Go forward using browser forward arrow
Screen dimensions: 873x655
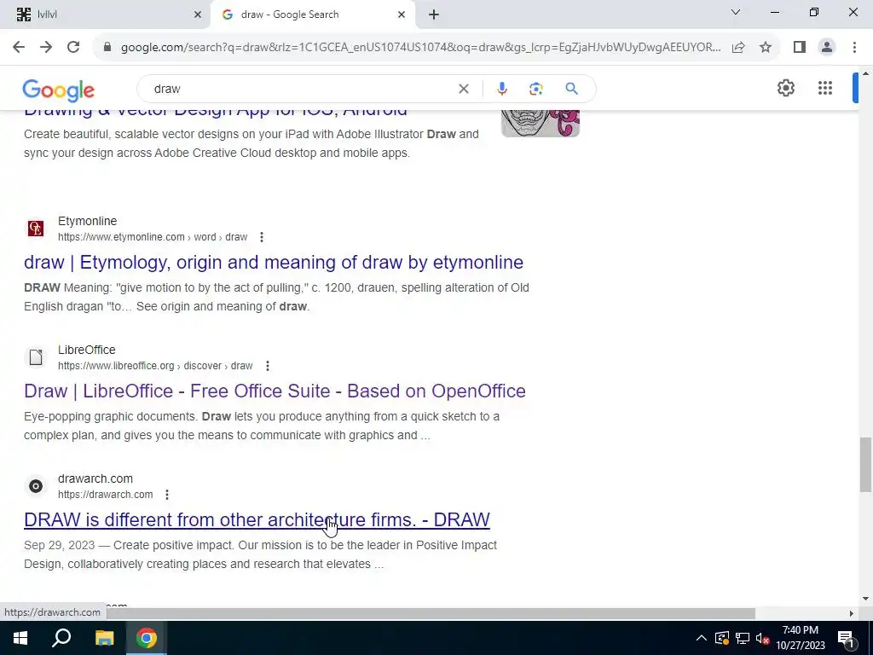(46, 48)
